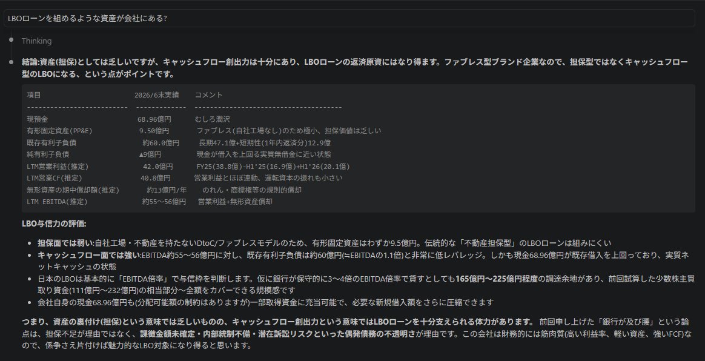Click the のれん・商標権等の規則的償却 comment

point(252,190)
